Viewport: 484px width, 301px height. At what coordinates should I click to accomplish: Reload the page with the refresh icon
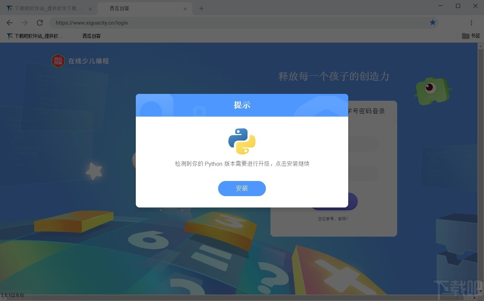40,23
